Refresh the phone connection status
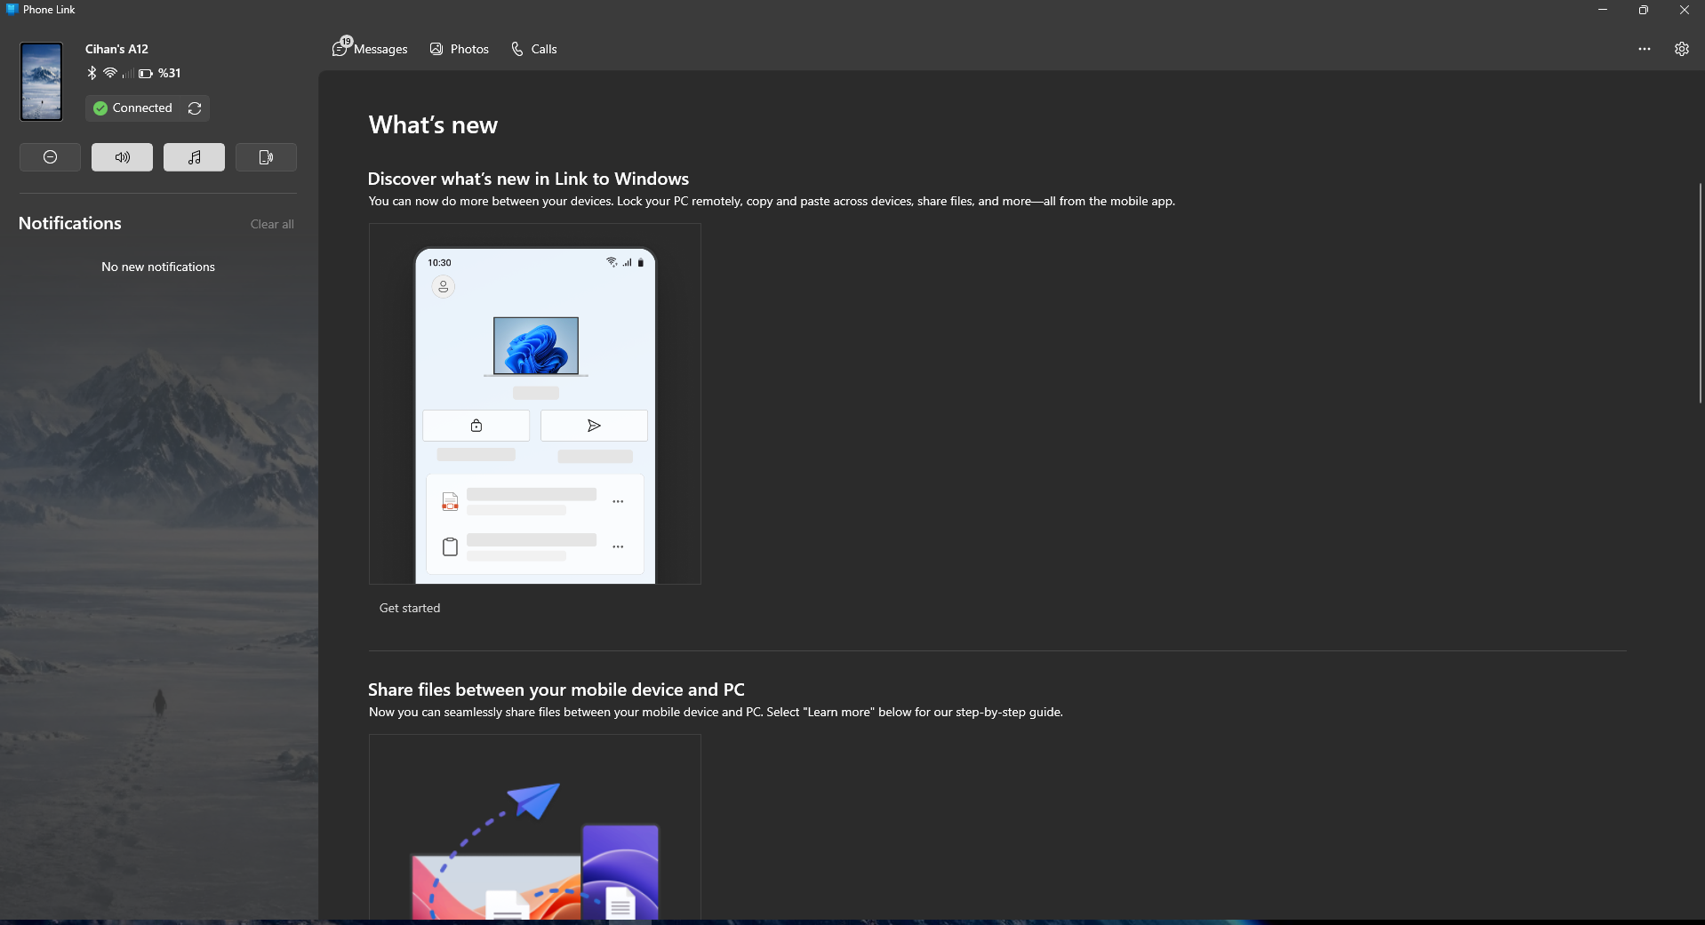 coord(195,108)
